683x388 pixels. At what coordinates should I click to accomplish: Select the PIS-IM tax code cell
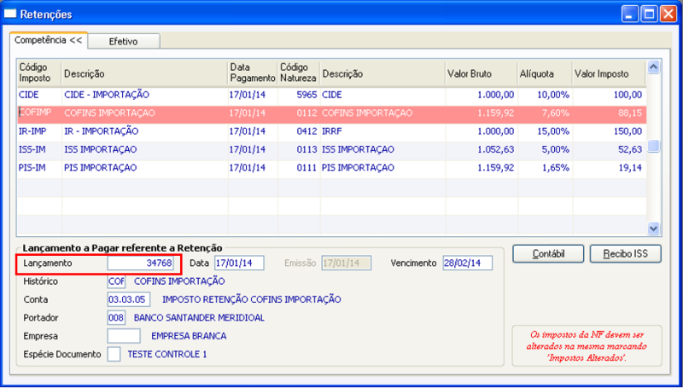point(39,168)
